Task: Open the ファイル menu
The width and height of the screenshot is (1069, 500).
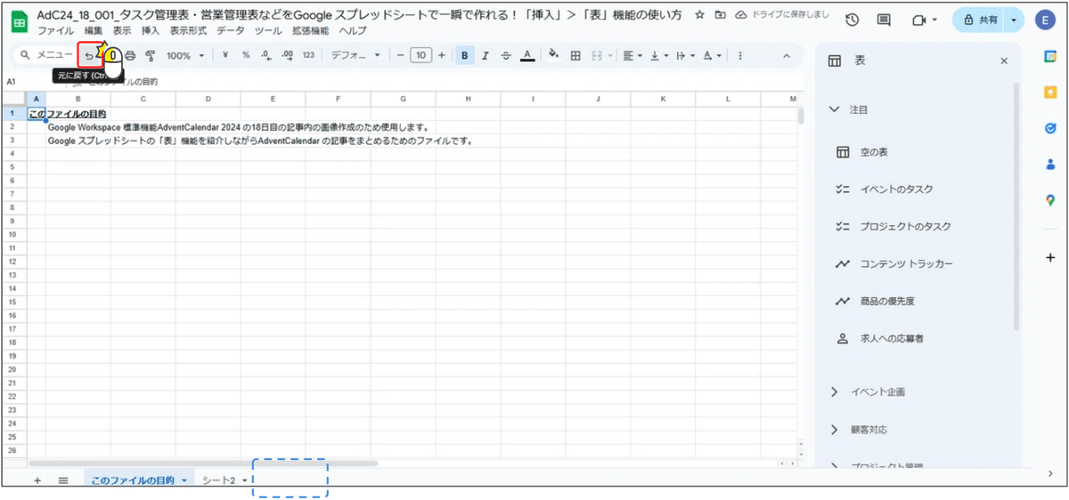Action: (x=55, y=30)
